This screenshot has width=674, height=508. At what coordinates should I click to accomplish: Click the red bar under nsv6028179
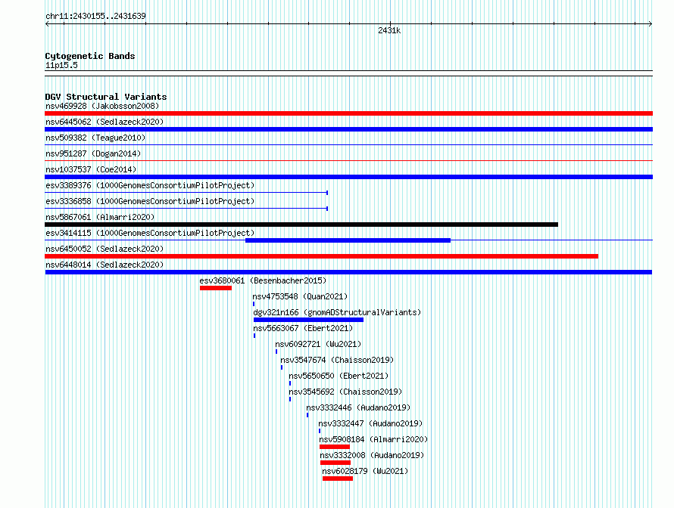pos(338,479)
